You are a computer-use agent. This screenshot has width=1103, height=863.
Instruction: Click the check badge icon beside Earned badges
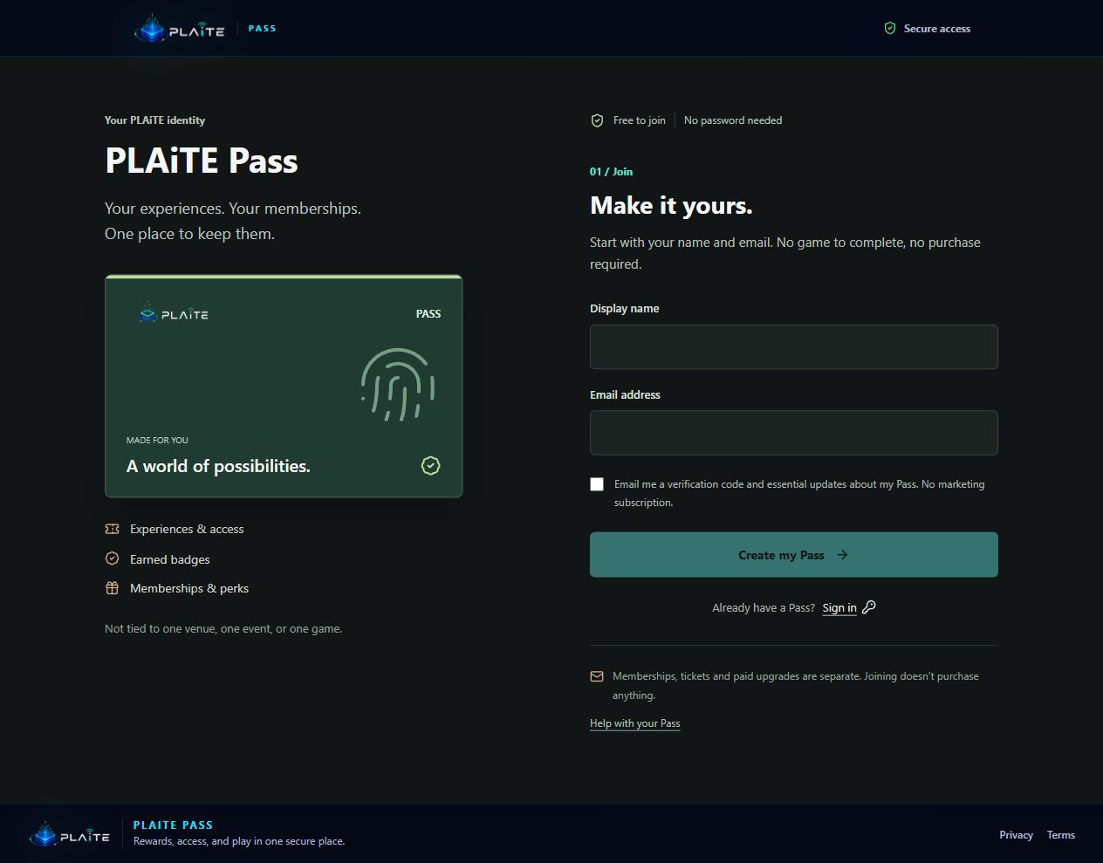tap(112, 558)
